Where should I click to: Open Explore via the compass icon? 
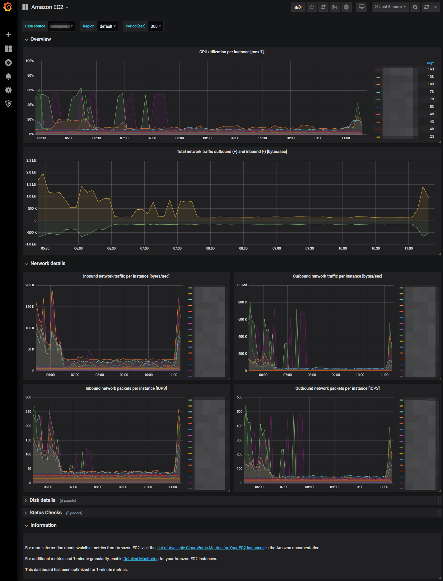click(x=8, y=63)
